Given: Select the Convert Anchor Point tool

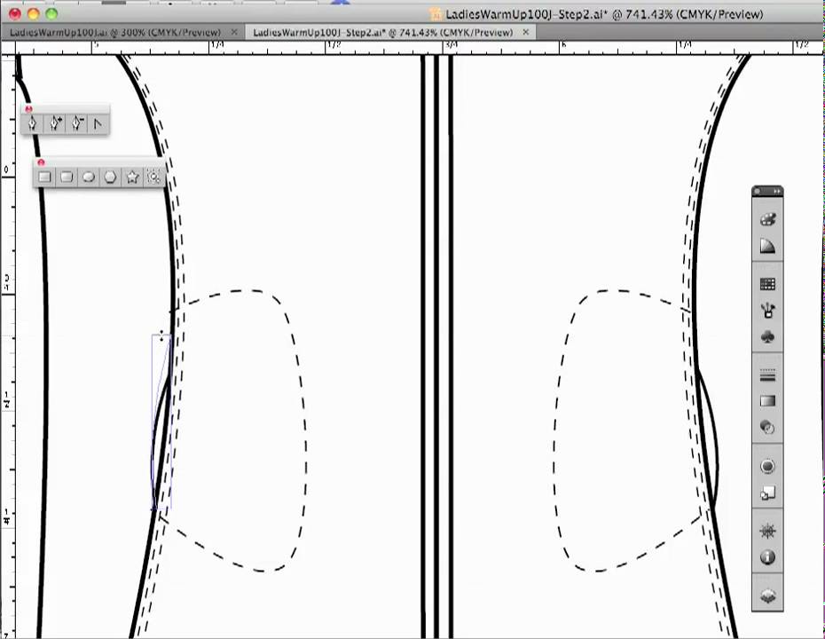Looking at the screenshot, I should coord(98,123).
